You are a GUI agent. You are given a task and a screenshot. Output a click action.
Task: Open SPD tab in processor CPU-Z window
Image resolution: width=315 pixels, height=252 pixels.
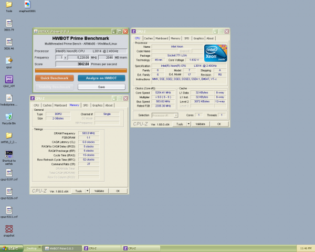[186, 38]
